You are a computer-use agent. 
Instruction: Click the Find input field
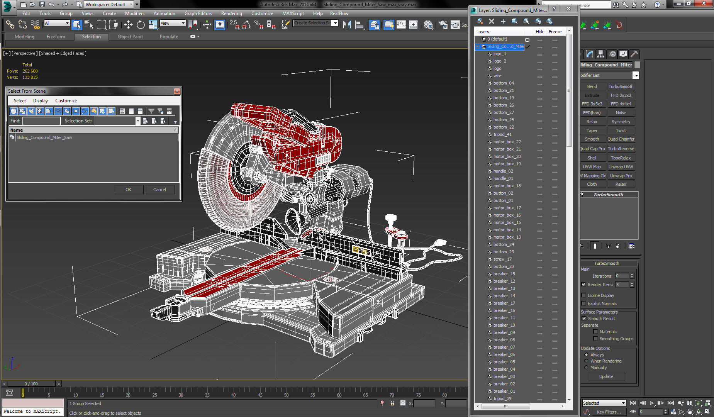[x=41, y=121]
